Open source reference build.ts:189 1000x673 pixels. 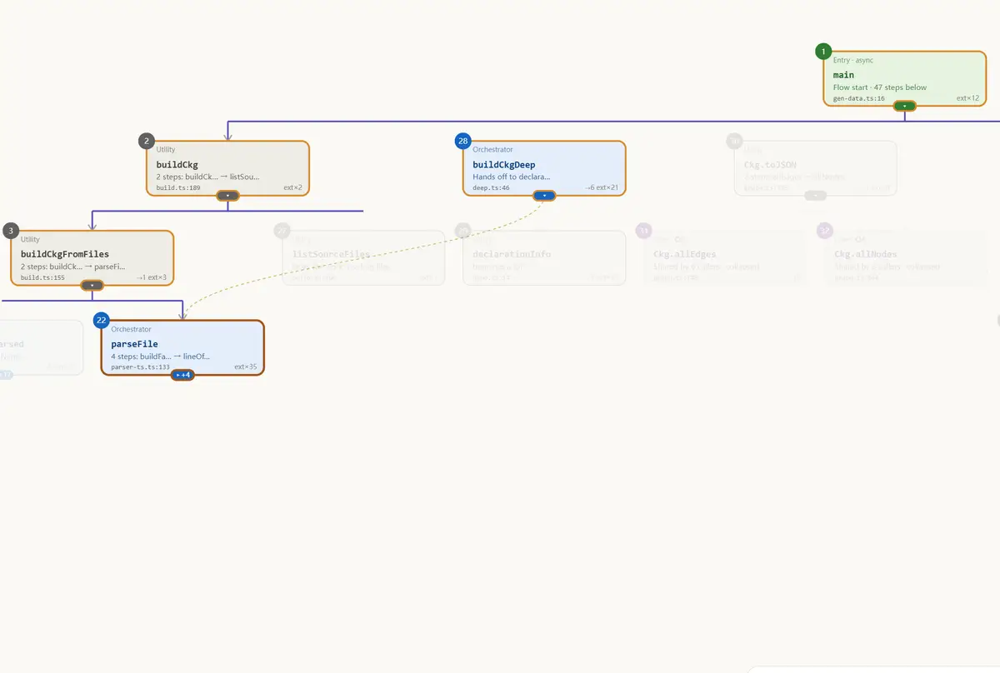178,188
